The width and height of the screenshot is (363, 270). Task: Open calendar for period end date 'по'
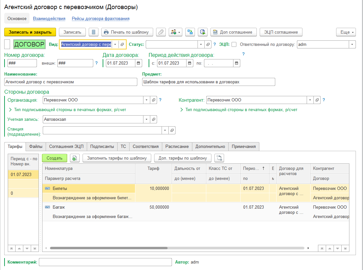(237, 63)
